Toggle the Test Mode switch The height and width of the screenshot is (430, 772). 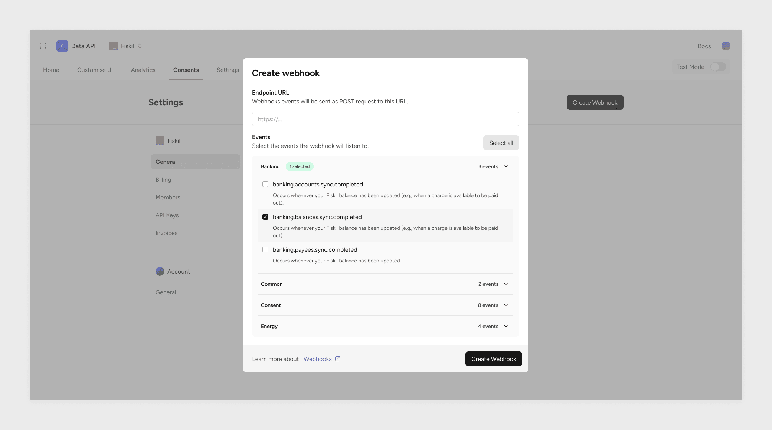coord(718,67)
